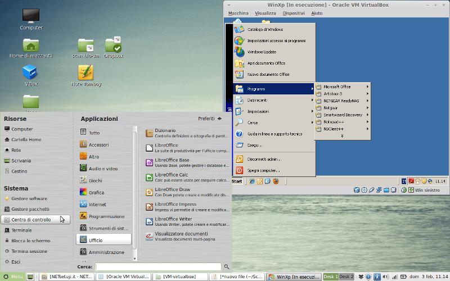The width and height of the screenshot is (450, 281).
Task: Select Programmazione category
Action: point(103,216)
